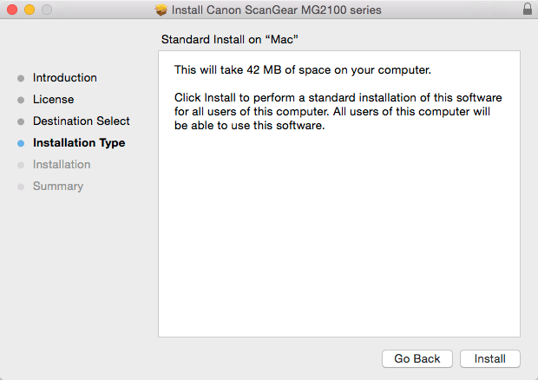Click the dimmed Summary step
The height and width of the screenshot is (380, 538).
(x=58, y=187)
